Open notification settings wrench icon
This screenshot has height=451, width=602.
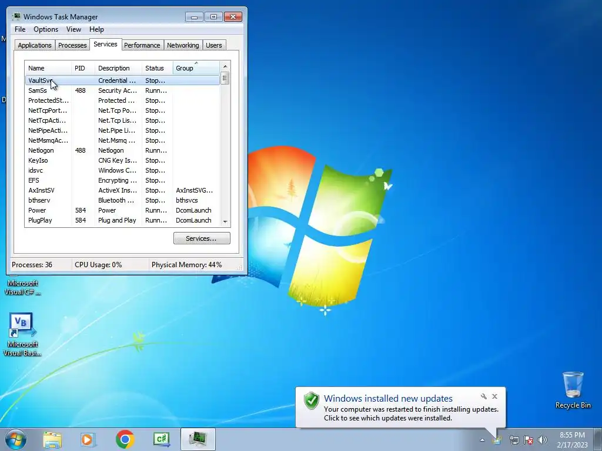point(484,396)
